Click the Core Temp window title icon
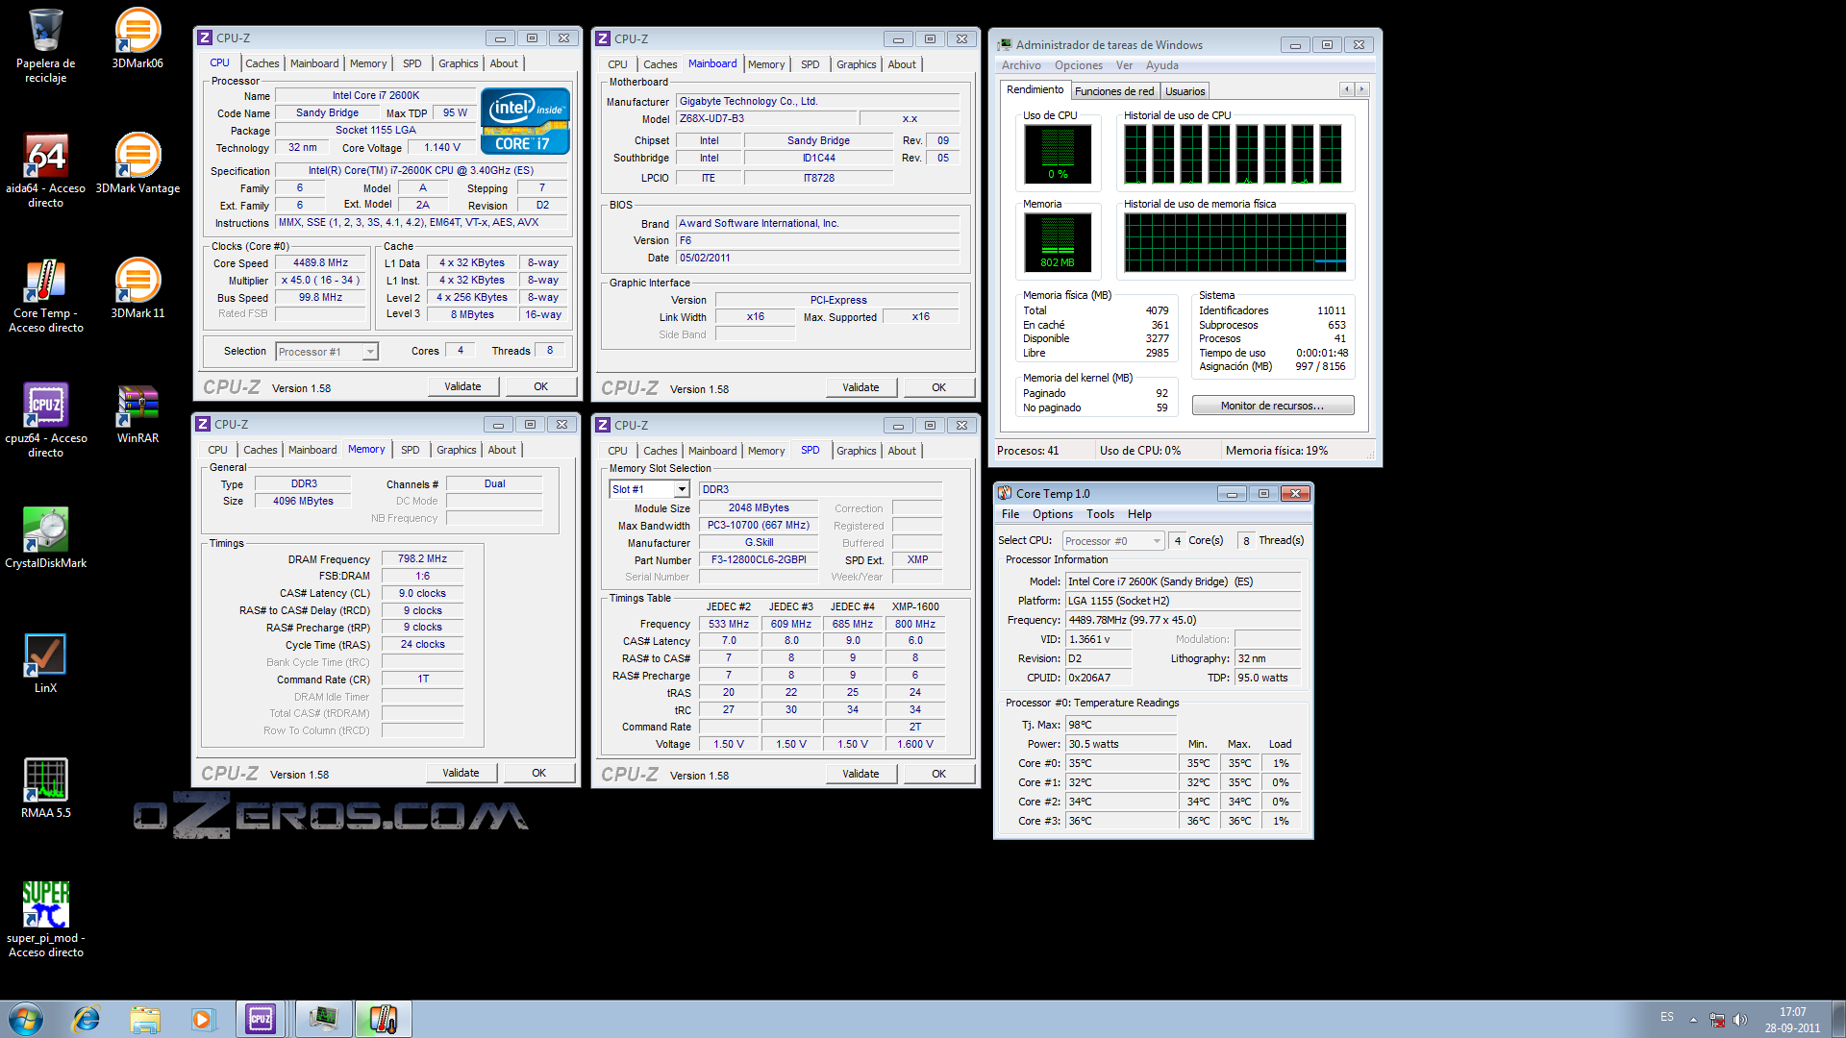The image size is (1846, 1038). (x=1005, y=493)
